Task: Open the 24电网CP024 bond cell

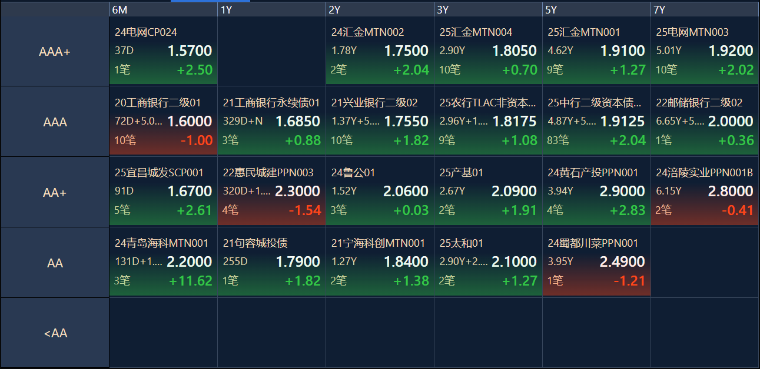Action: pyautogui.click(x=163, y=51)
